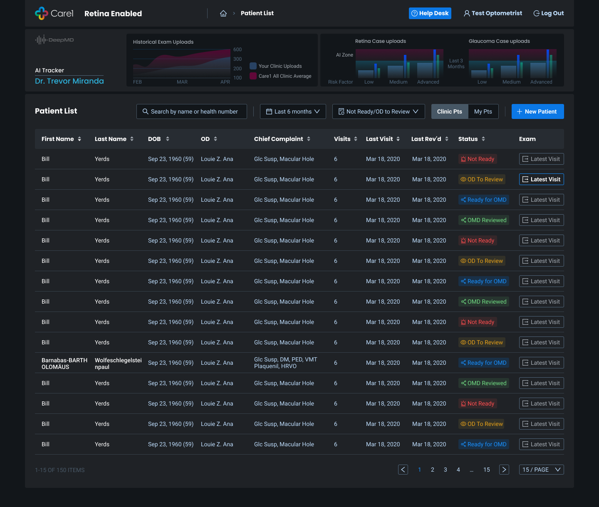Image resolution: width=599 pixels, height=507 pixels.
Task: Switch to My Pts view
Action: (483, 111)
